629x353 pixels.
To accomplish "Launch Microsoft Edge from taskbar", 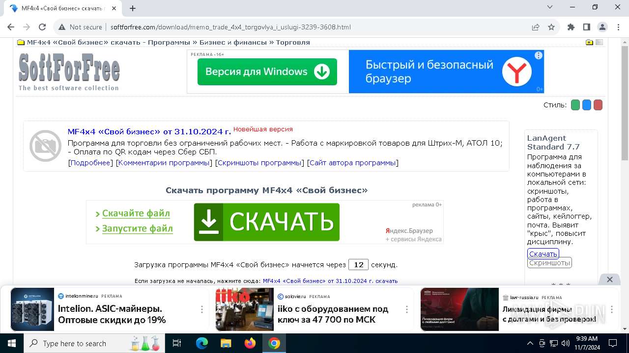I will (x=202, y=343).
